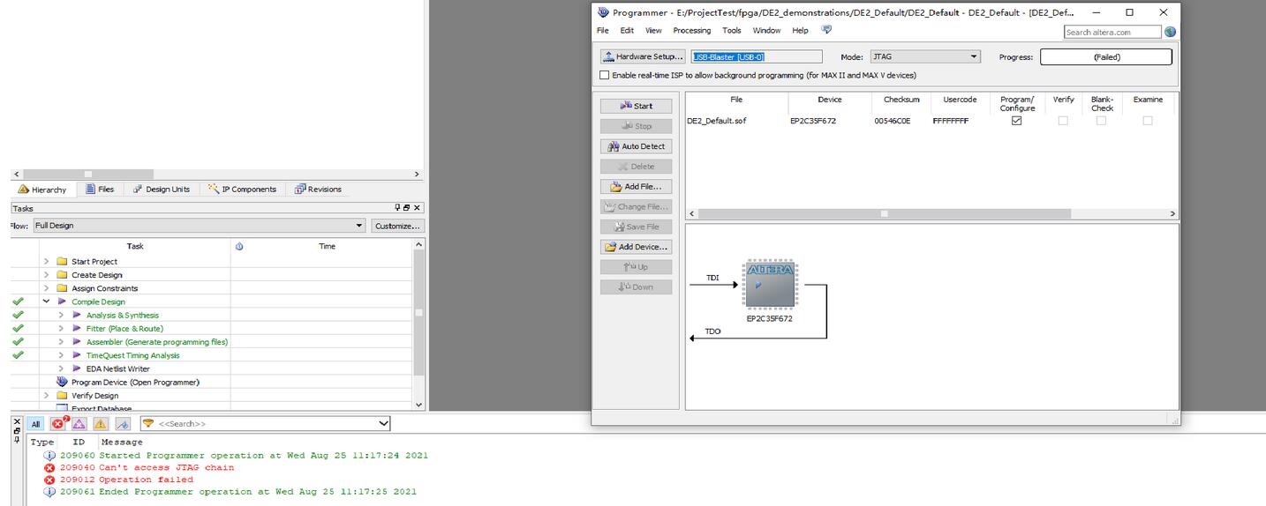Click the Customize... button in Tasks panel
1266x506 pixels.
pos(396,226)
